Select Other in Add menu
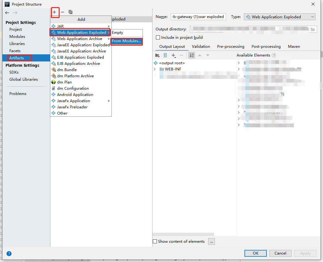The width and height of the screenshot is (323, 262). pyautogui.click(x=80, y=113)
